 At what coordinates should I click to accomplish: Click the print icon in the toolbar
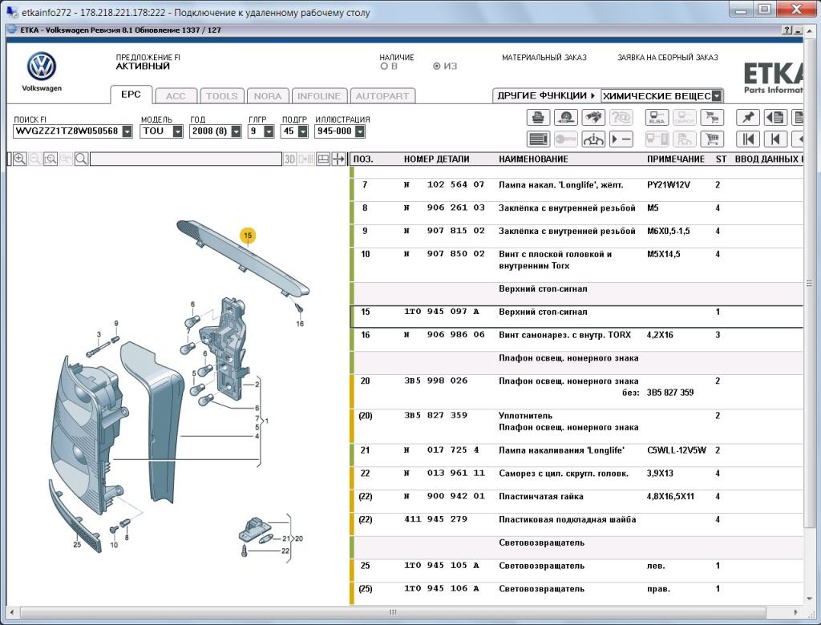tap(538, 117)
